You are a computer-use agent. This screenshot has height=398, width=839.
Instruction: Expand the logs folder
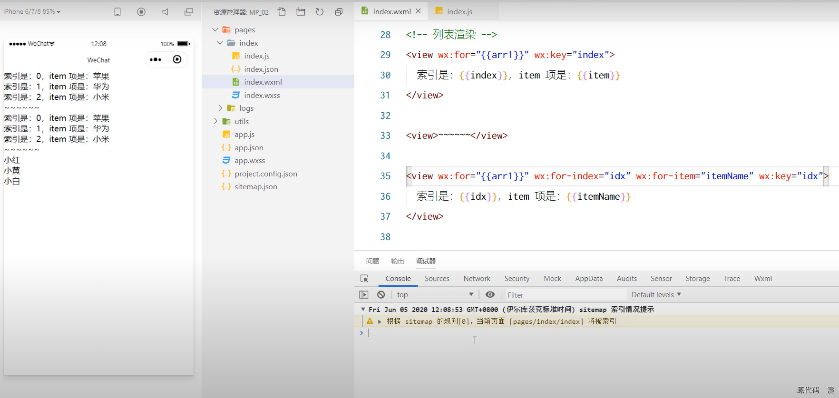click(x=220, y=108)
